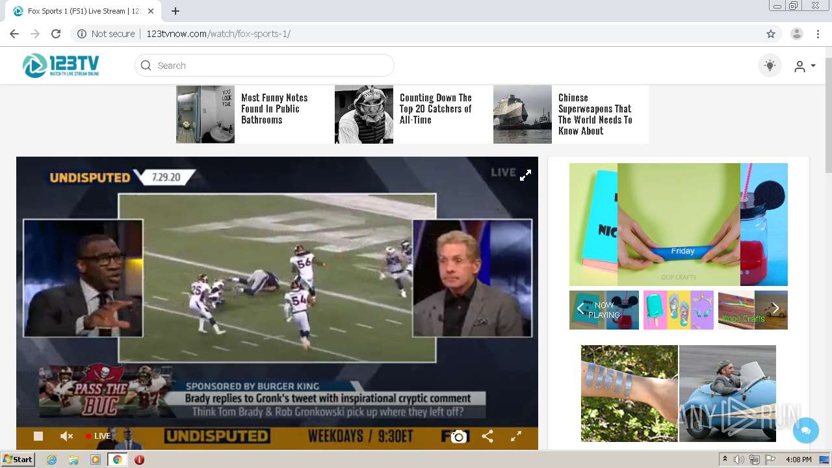This screenshot has width=832, height=468.
Task: Bookmark this page with the star icon
Action: point(771,34)
